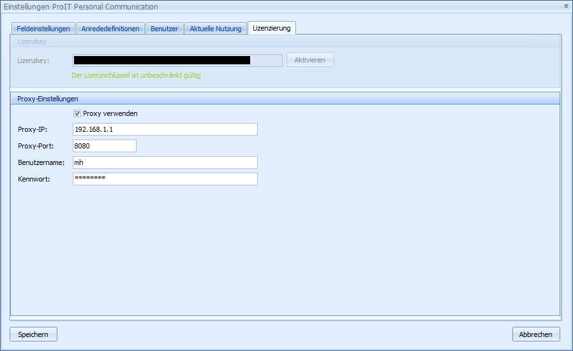Close the settings dialog with the X
Image resolution: width=573 pixels, height=351 pixels.
click(566, 6)
